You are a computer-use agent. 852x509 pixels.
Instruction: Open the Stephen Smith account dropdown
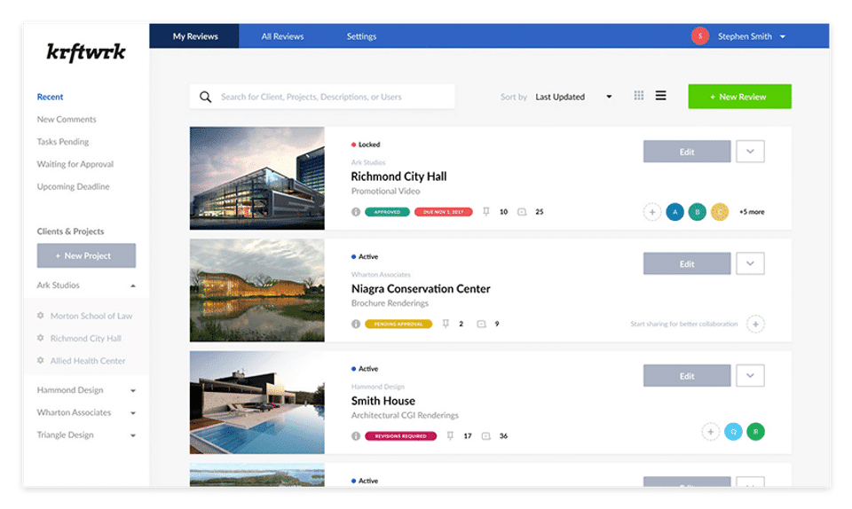[x=783, y=36]
